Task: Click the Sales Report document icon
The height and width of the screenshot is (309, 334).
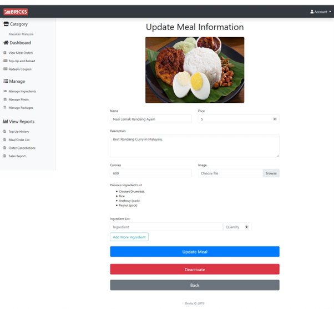Action: coord(4,156)
